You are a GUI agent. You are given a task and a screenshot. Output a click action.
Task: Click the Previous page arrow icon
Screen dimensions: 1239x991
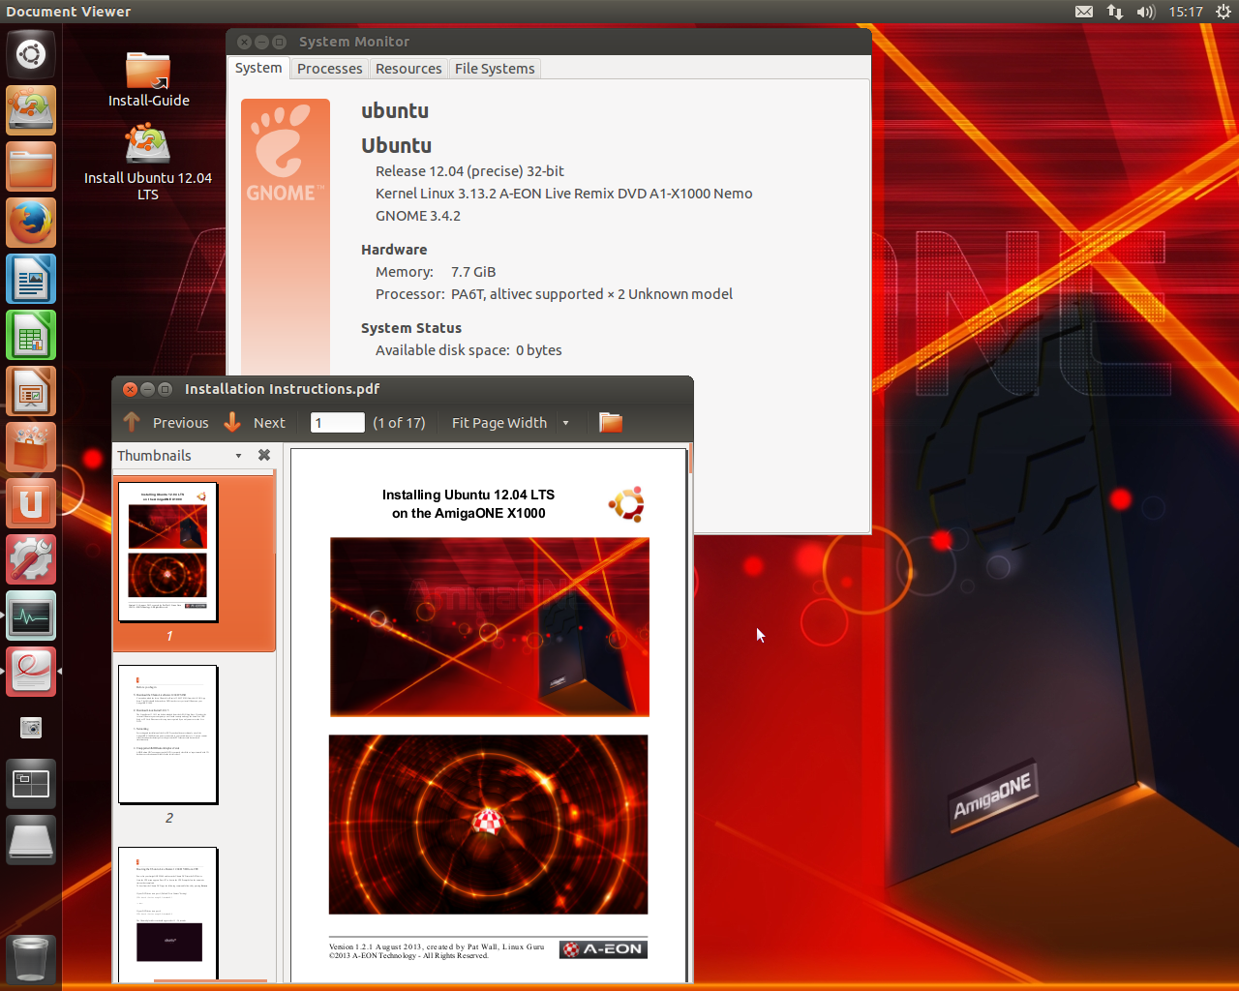click(x=133, y=422)
